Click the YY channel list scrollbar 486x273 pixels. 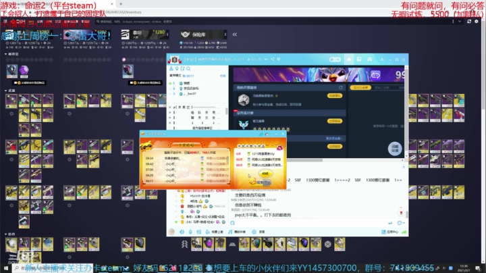pyautogui.click(x=227, y=111)
